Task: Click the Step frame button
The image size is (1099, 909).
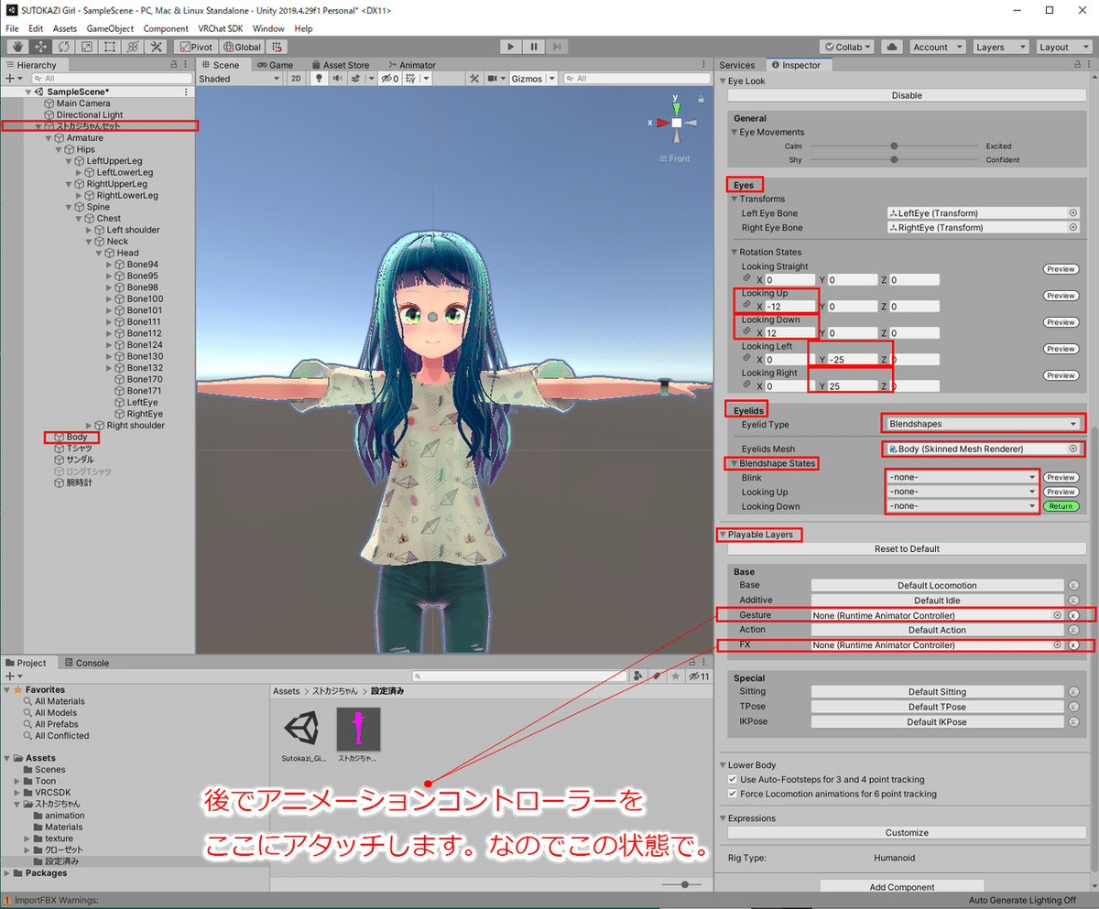Action: 558,47
